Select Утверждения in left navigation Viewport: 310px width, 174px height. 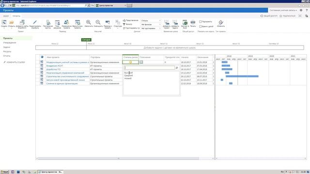pyautogui.click(x=10, y=43)
